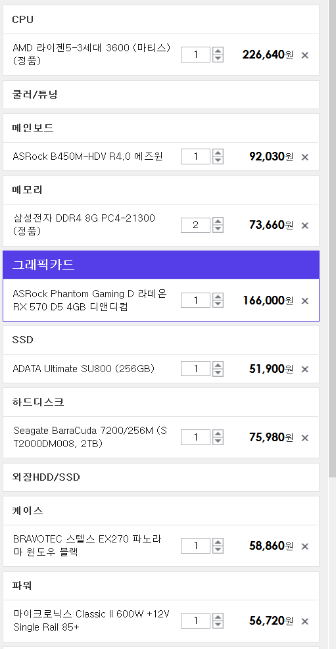Remove the Radeon RX 570 graphics card

(305, 301)
